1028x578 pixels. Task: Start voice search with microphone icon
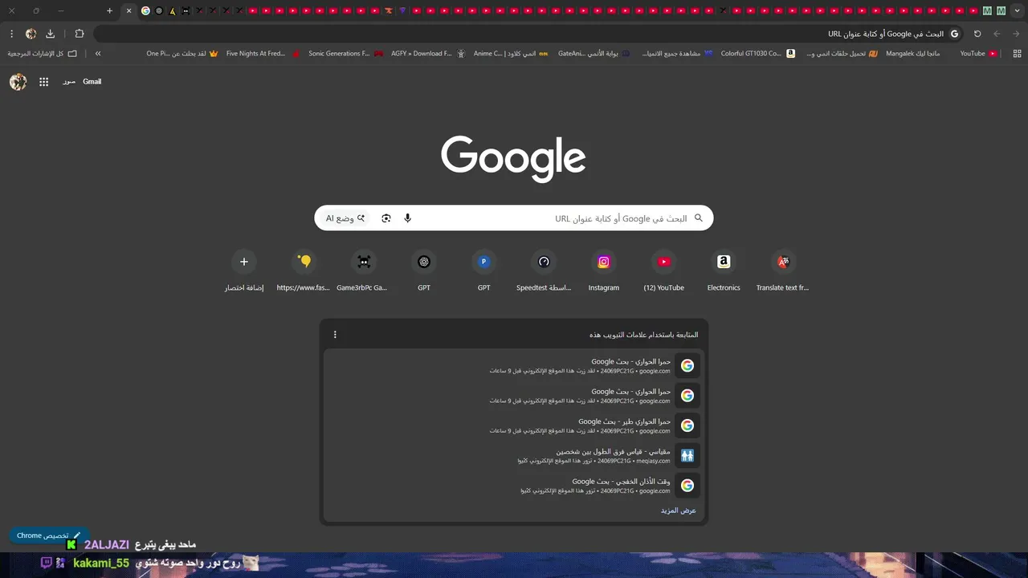pyautogui.click(x=407, y=218)
